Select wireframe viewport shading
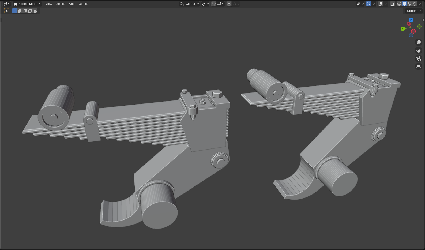 point(399,4)
